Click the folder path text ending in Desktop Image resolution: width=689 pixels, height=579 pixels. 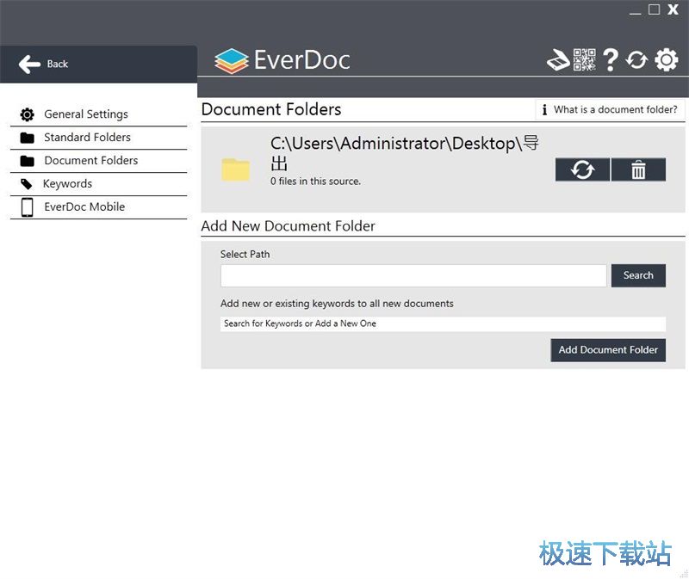point(405,154)
